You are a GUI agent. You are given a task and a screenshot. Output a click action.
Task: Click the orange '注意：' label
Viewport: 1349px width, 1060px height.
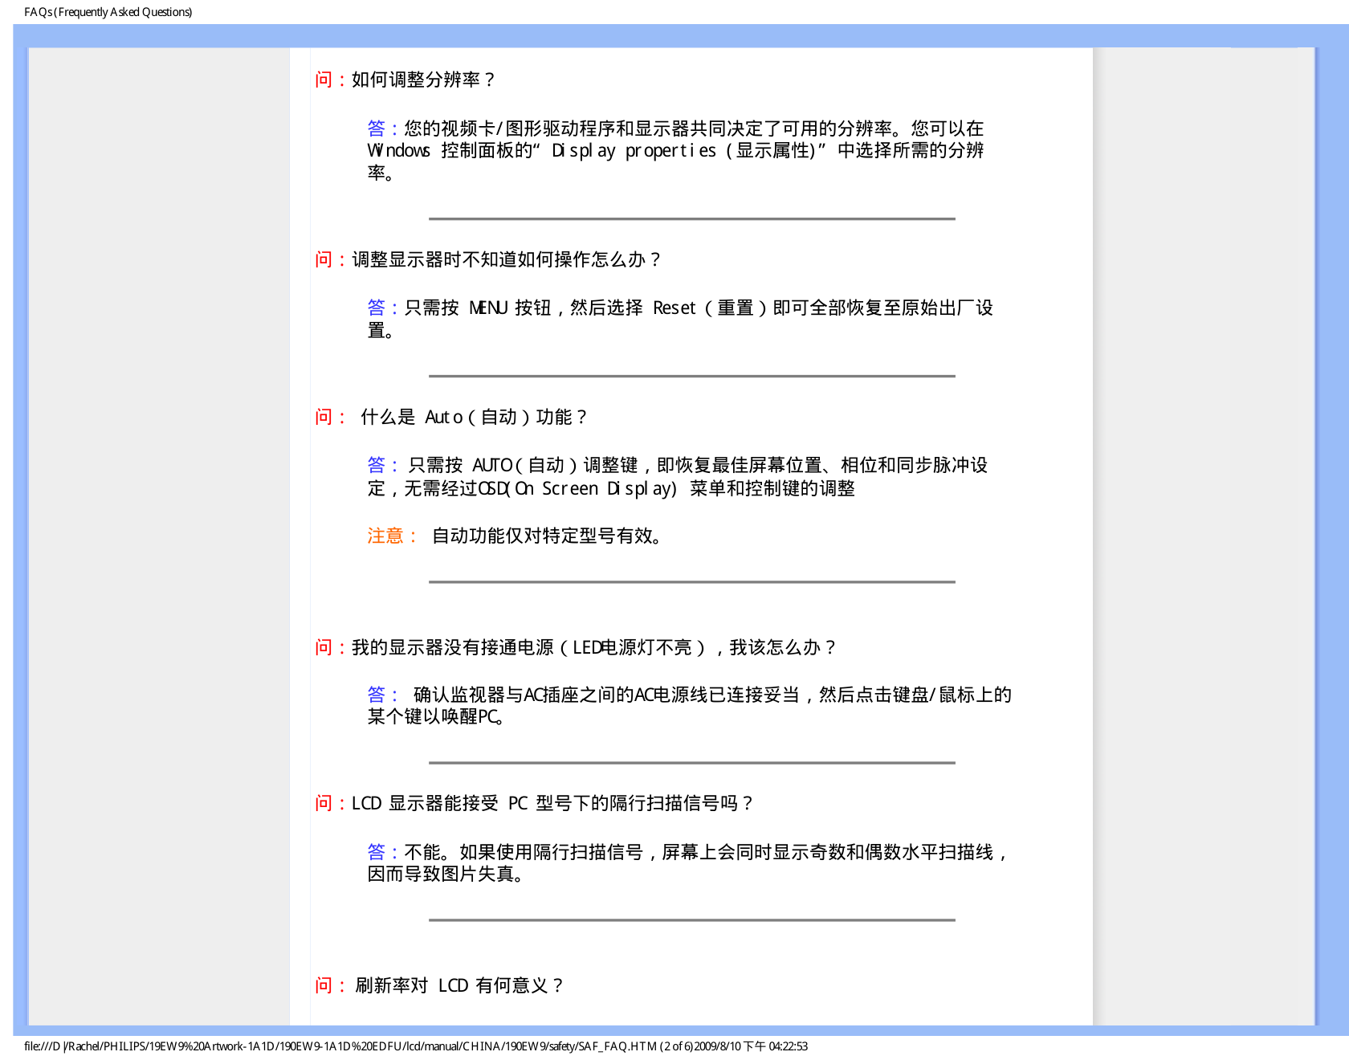[393, 536]
